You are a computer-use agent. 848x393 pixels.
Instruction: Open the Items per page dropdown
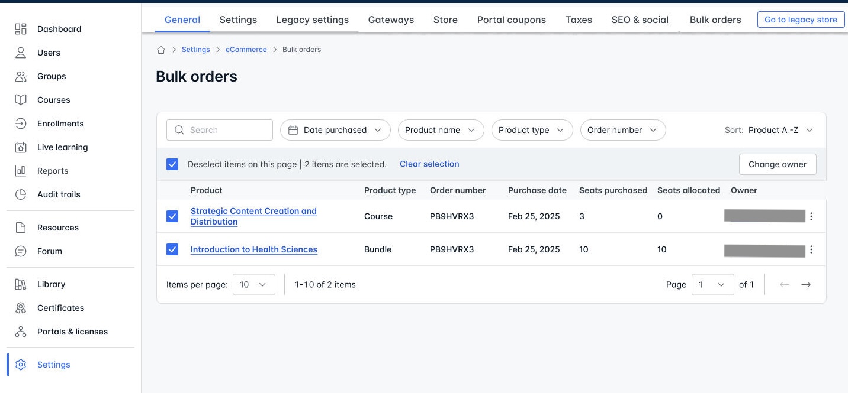click(x=254, y=285)
